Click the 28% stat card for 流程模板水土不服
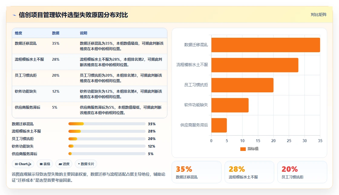This screenshot has width=339, height=195. (x=249, y=172)
